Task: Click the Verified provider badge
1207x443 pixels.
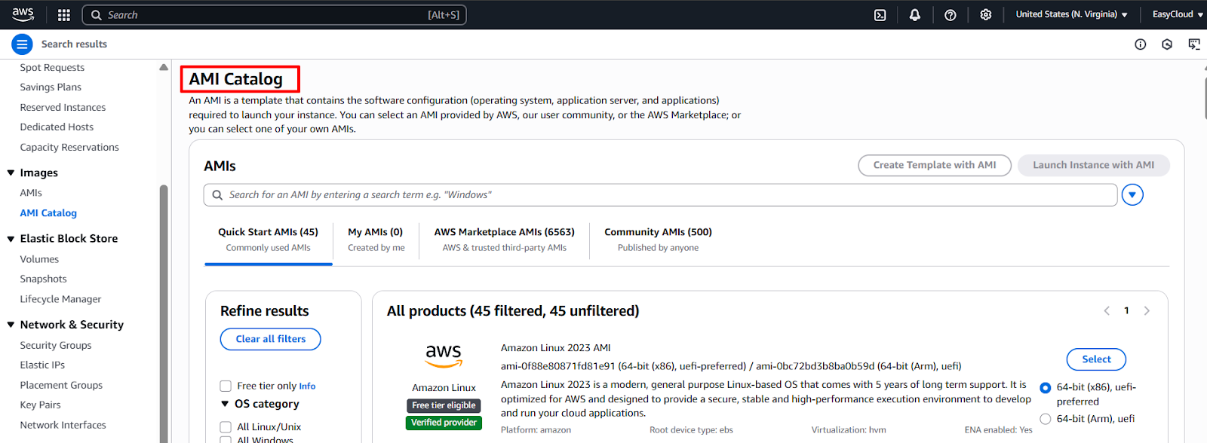Action: 444,423
